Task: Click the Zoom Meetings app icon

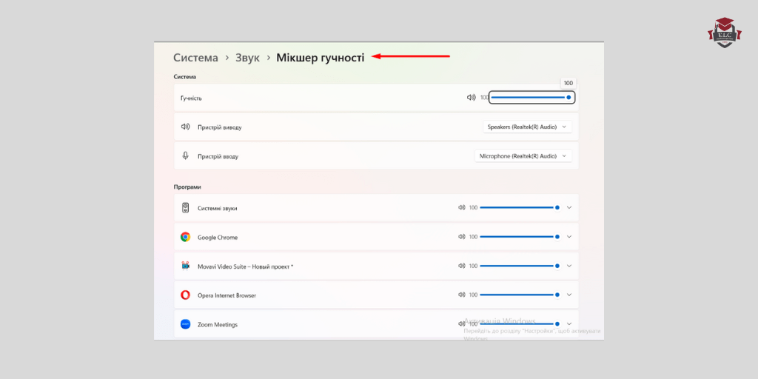Action: pos(185,324)
